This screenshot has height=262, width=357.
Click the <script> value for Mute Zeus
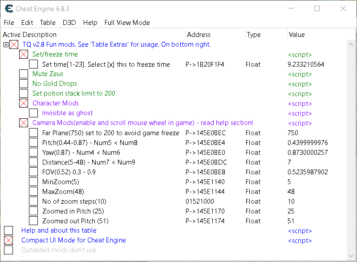tap(300, 74)
